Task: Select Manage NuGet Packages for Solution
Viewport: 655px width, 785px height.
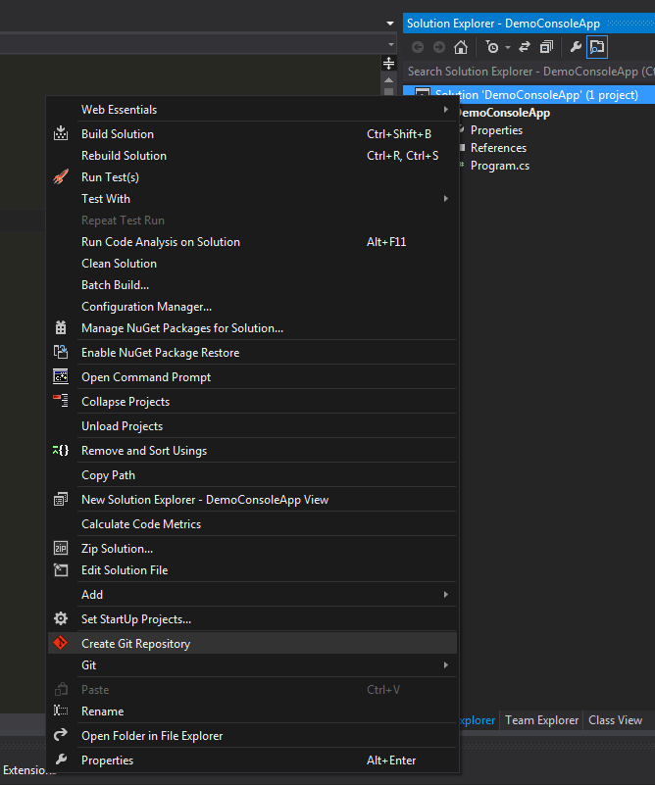Action: tap(181, 328)
